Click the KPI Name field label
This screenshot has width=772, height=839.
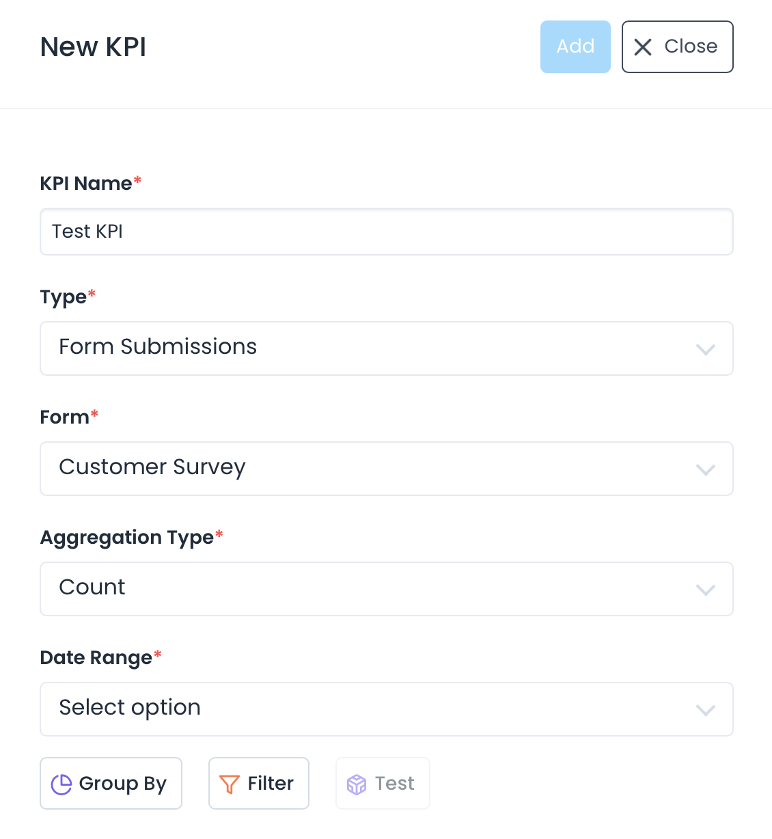pyautogui.click(x=86, y=183)
